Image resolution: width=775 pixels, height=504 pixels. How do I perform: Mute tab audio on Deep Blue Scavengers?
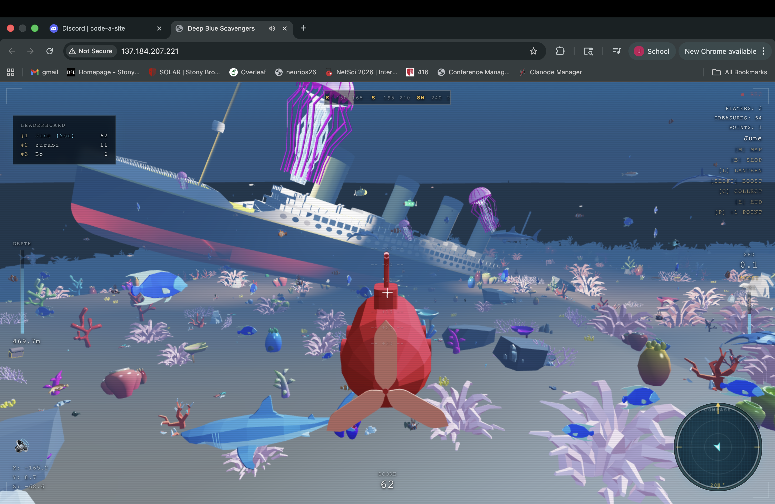pos(272,28)
